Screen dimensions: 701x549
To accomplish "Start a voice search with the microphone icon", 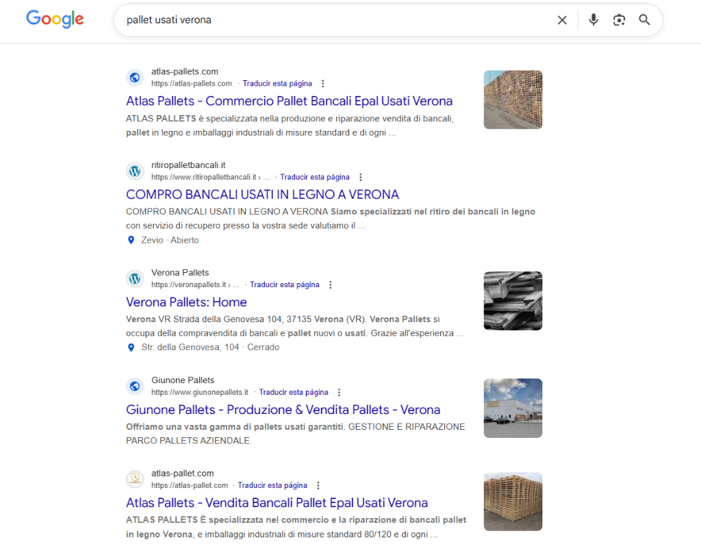I will pos(593,20).
